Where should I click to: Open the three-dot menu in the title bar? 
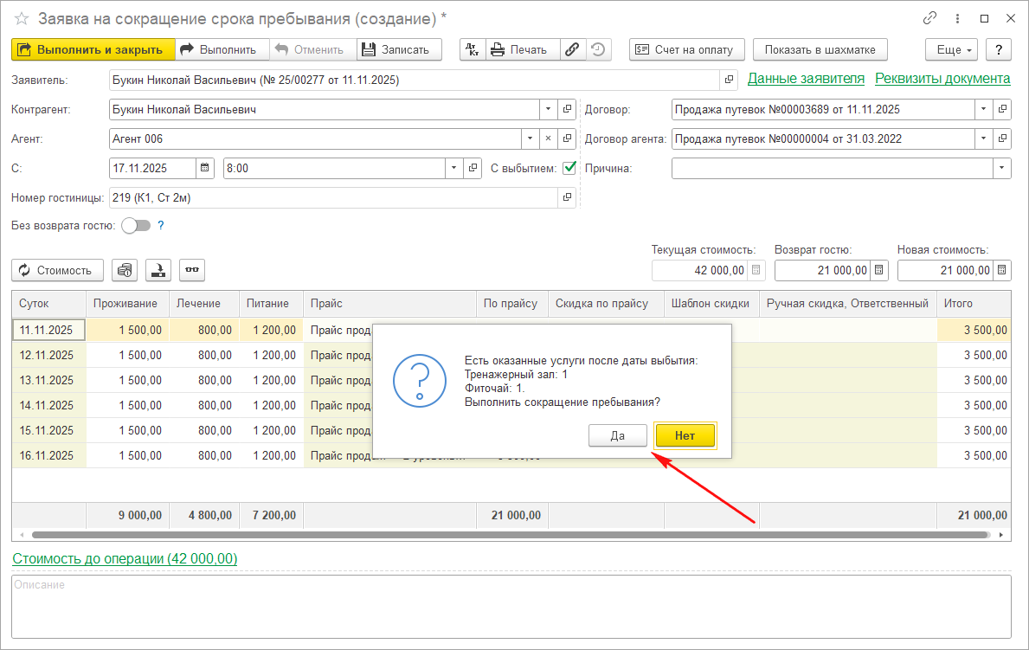coord(957,18)
